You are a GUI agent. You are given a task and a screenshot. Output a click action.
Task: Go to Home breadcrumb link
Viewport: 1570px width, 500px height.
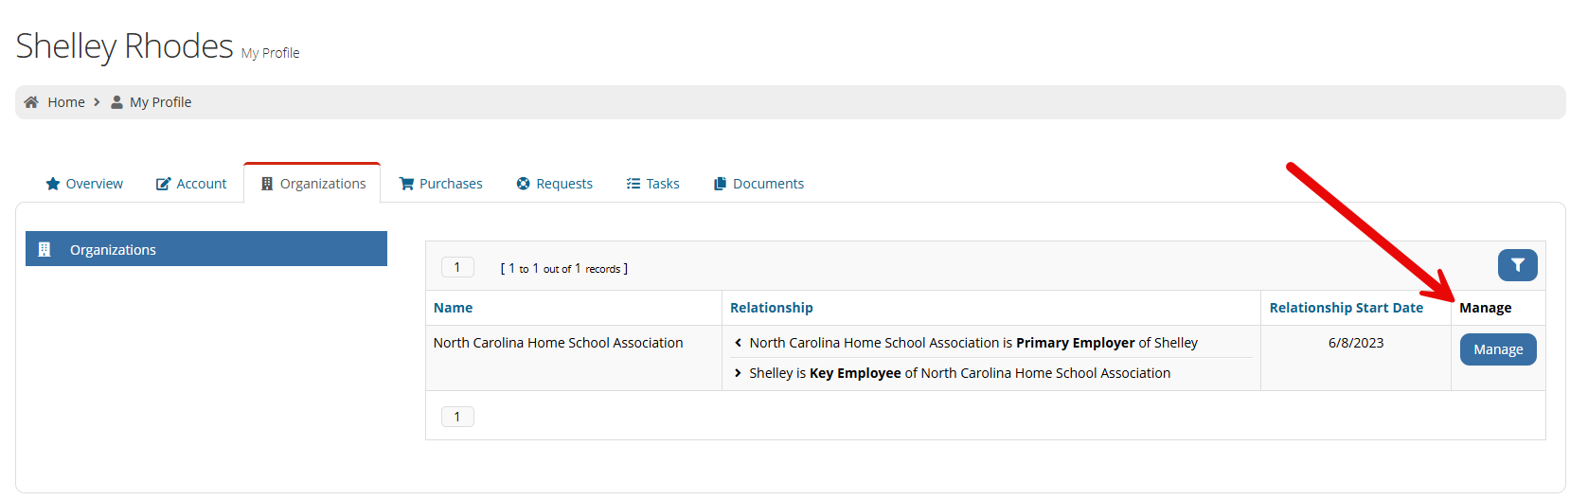(66, 102)
